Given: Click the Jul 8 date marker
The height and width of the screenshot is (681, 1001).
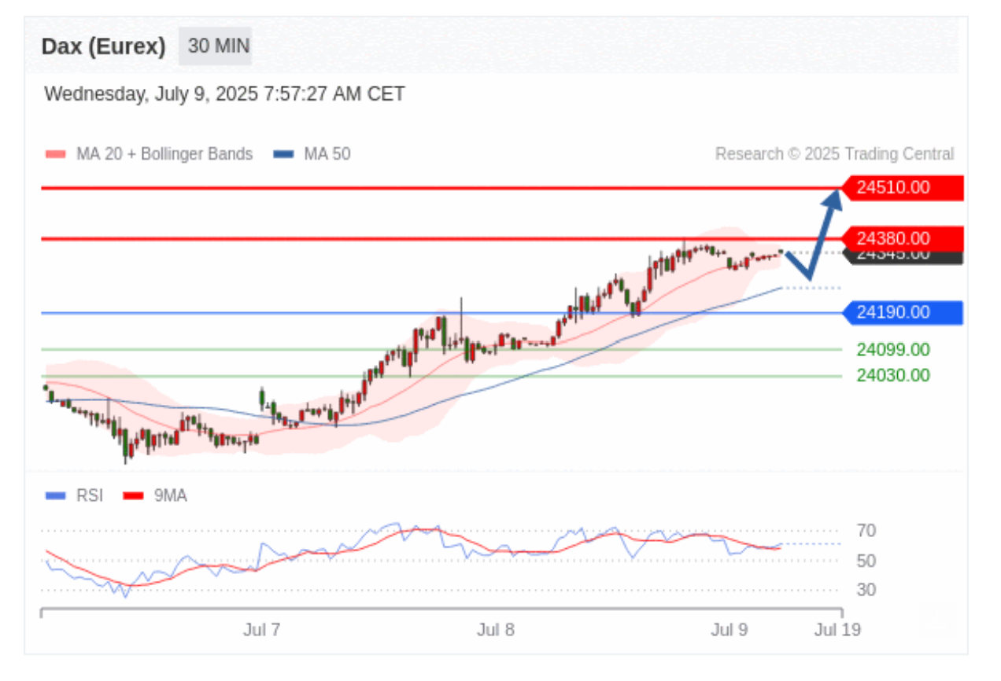Looking at the screenshot, I should pos(496,630).
